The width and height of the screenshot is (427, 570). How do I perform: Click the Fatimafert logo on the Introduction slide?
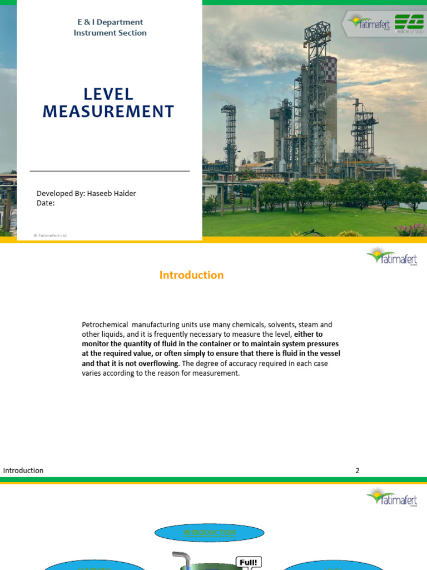392,256
